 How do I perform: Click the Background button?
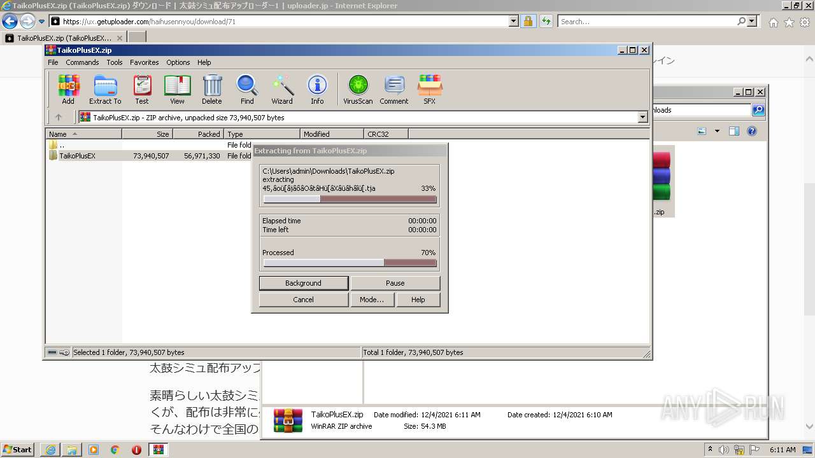click(x=304, y=283)
